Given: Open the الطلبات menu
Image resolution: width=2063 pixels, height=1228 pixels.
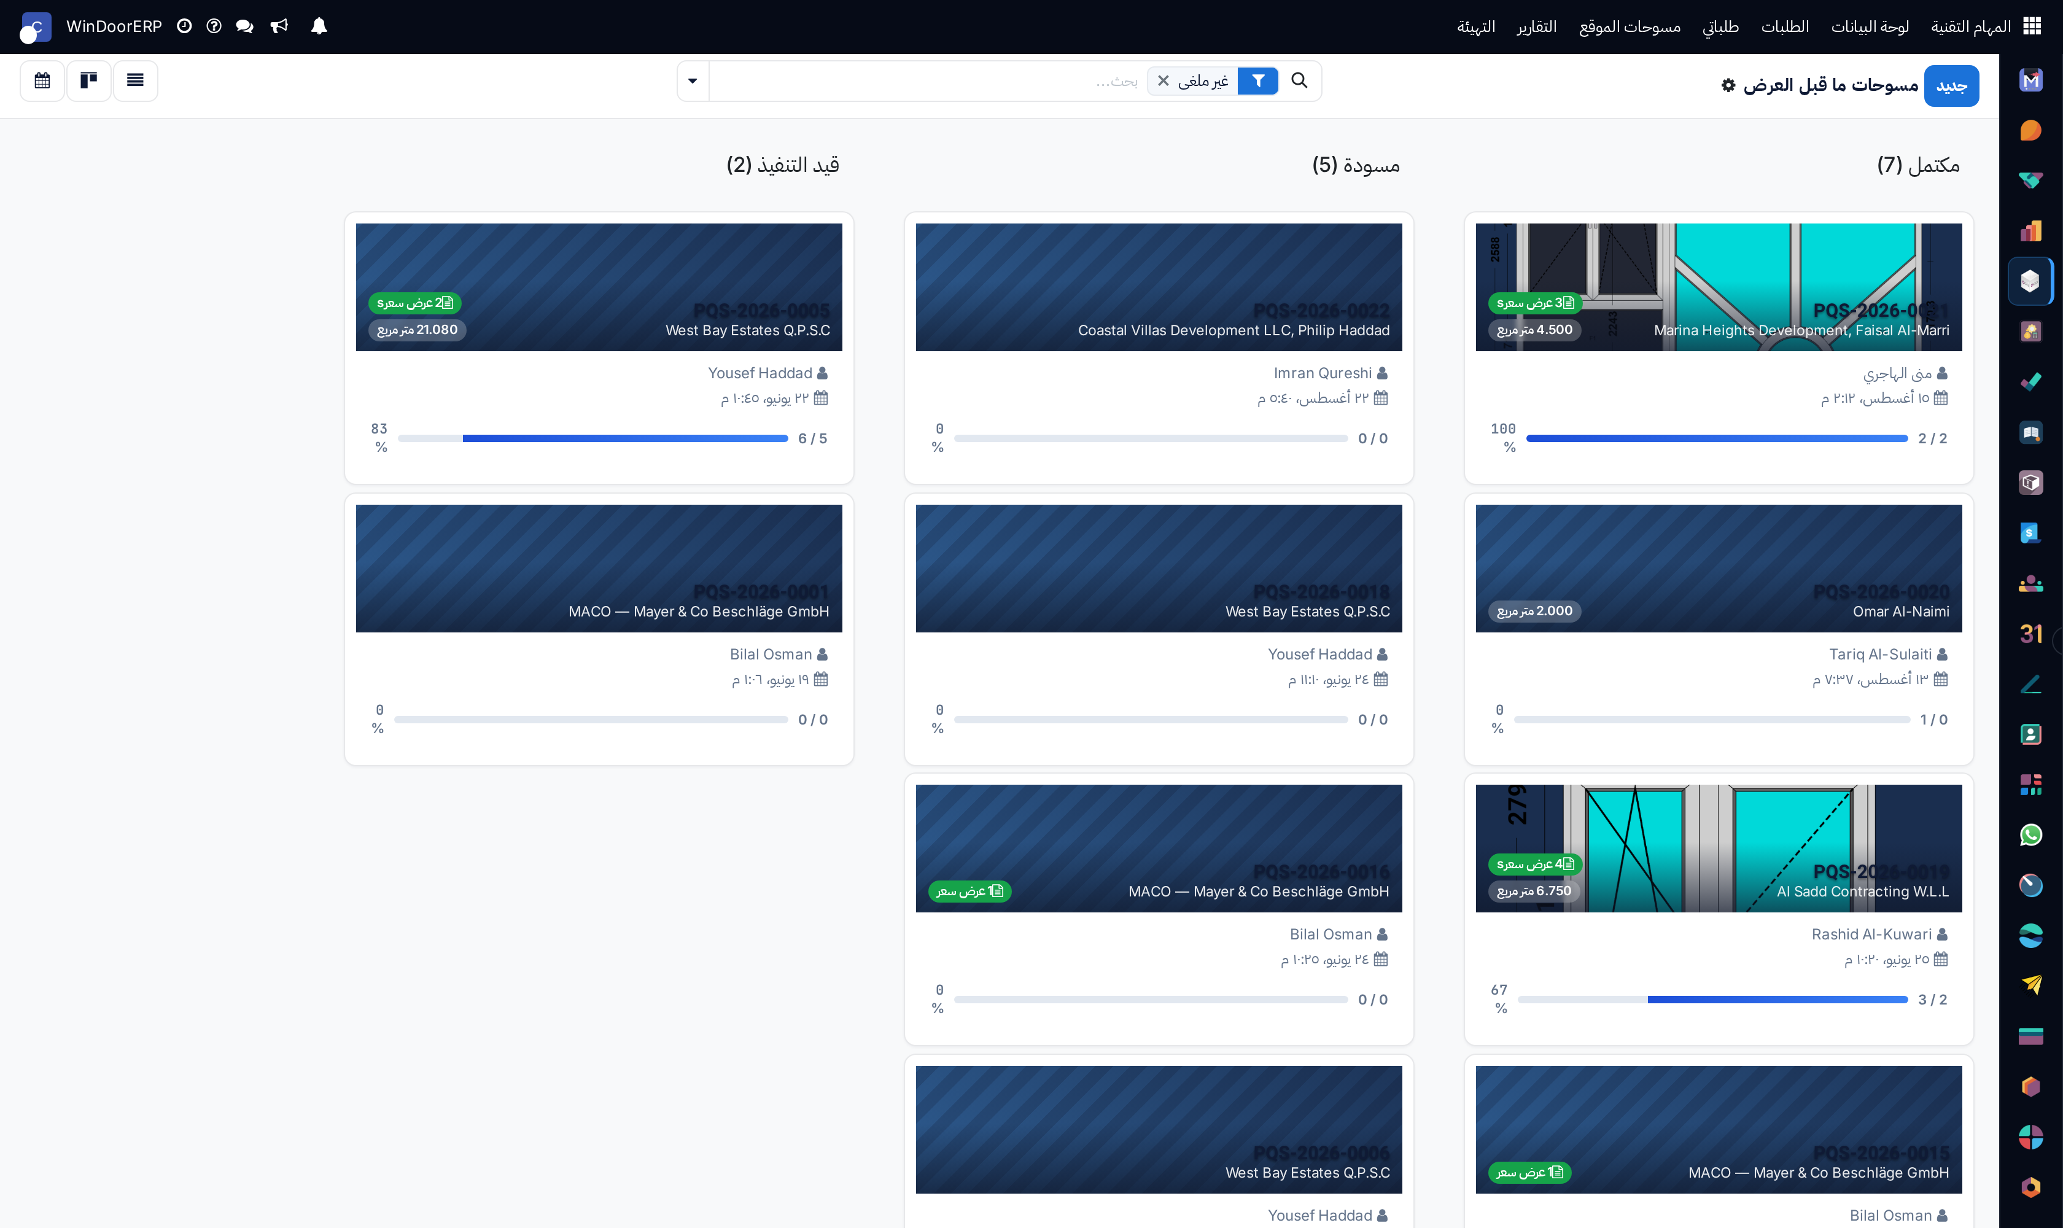Looking at the screenshot, I should point(1784,26).
